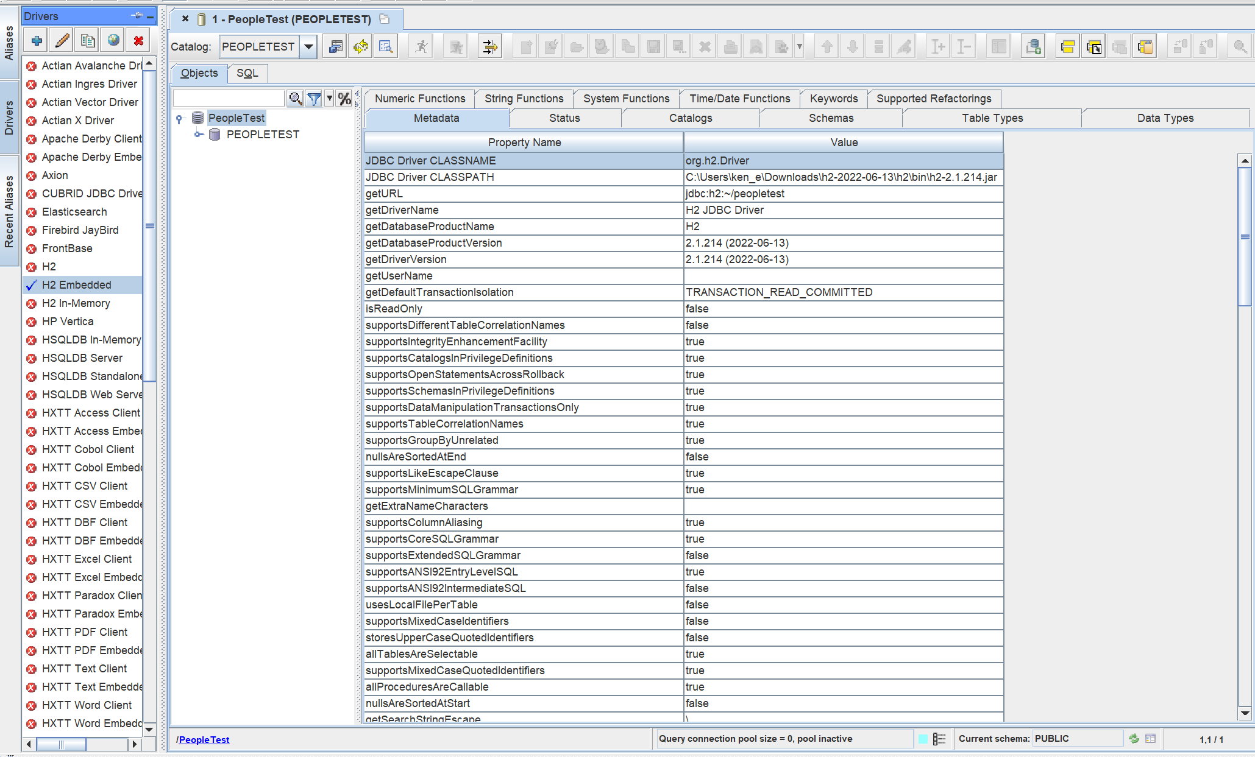Click the find objects magnifier toolbar icon
This screenshot has width=1255, height=757.
386,46
